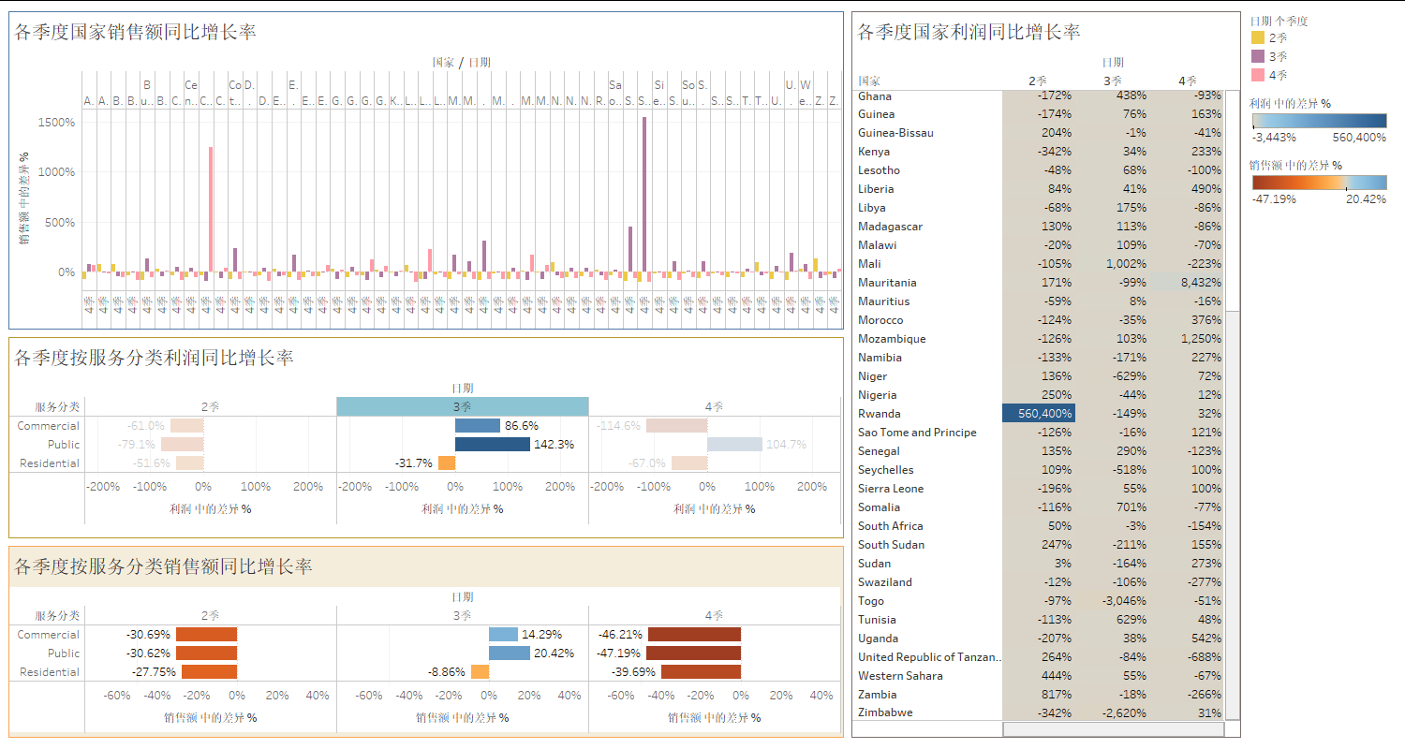Screen dimensions: 1405x749
Task: Pick the pink 4季 legend swatch
Action: [1257, 75]
